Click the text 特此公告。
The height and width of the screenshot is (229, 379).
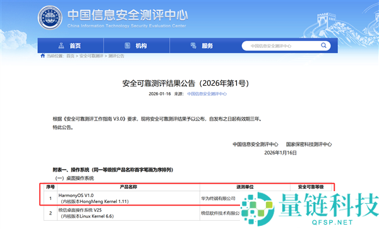tap(63, 127)
